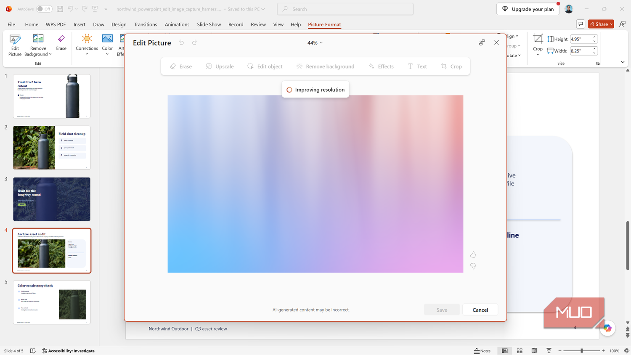Open the File menu
The image size is (631, 355).
[11, 24]
